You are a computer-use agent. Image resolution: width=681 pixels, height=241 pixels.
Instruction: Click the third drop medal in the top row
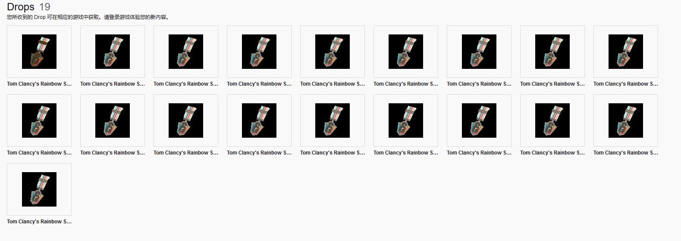click(x=186, y=52)
